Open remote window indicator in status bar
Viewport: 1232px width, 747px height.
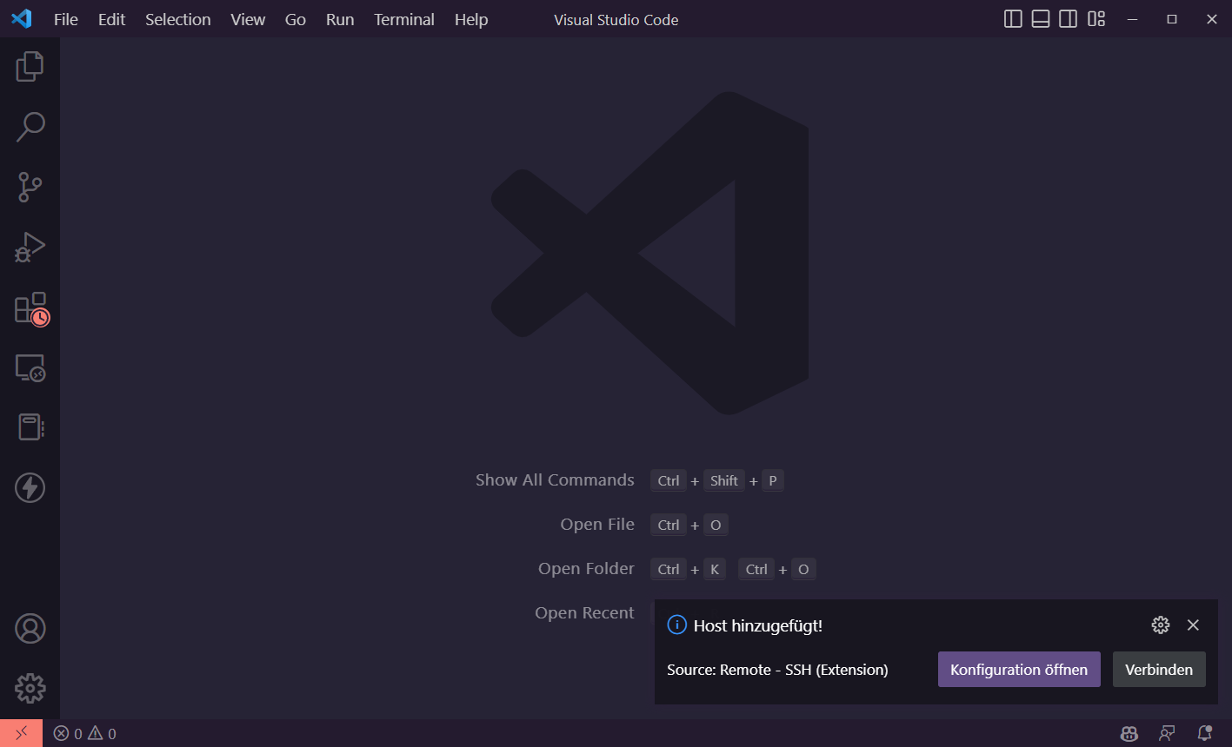[21, 733]
